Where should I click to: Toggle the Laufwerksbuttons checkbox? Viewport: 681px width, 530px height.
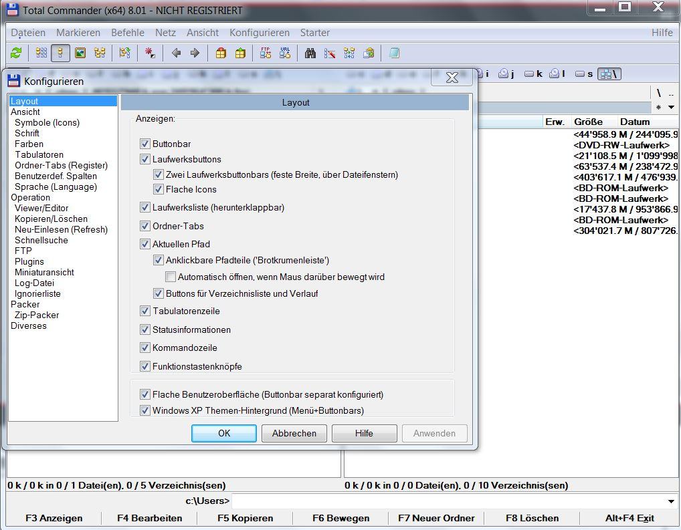[145, 159]
